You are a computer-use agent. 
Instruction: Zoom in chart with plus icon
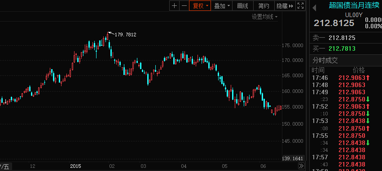[x=175, y=6]
